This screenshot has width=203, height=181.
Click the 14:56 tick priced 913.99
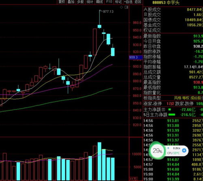pyautogui.click(x=173, y=130)
